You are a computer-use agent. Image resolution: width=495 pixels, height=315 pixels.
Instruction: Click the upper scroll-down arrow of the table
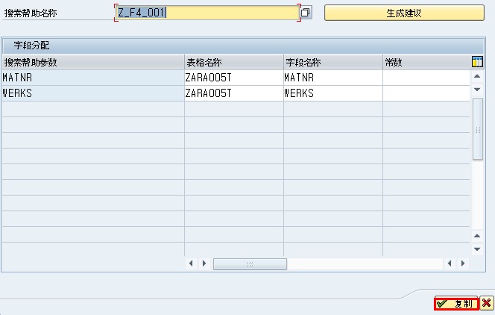(x=477, y=90)
